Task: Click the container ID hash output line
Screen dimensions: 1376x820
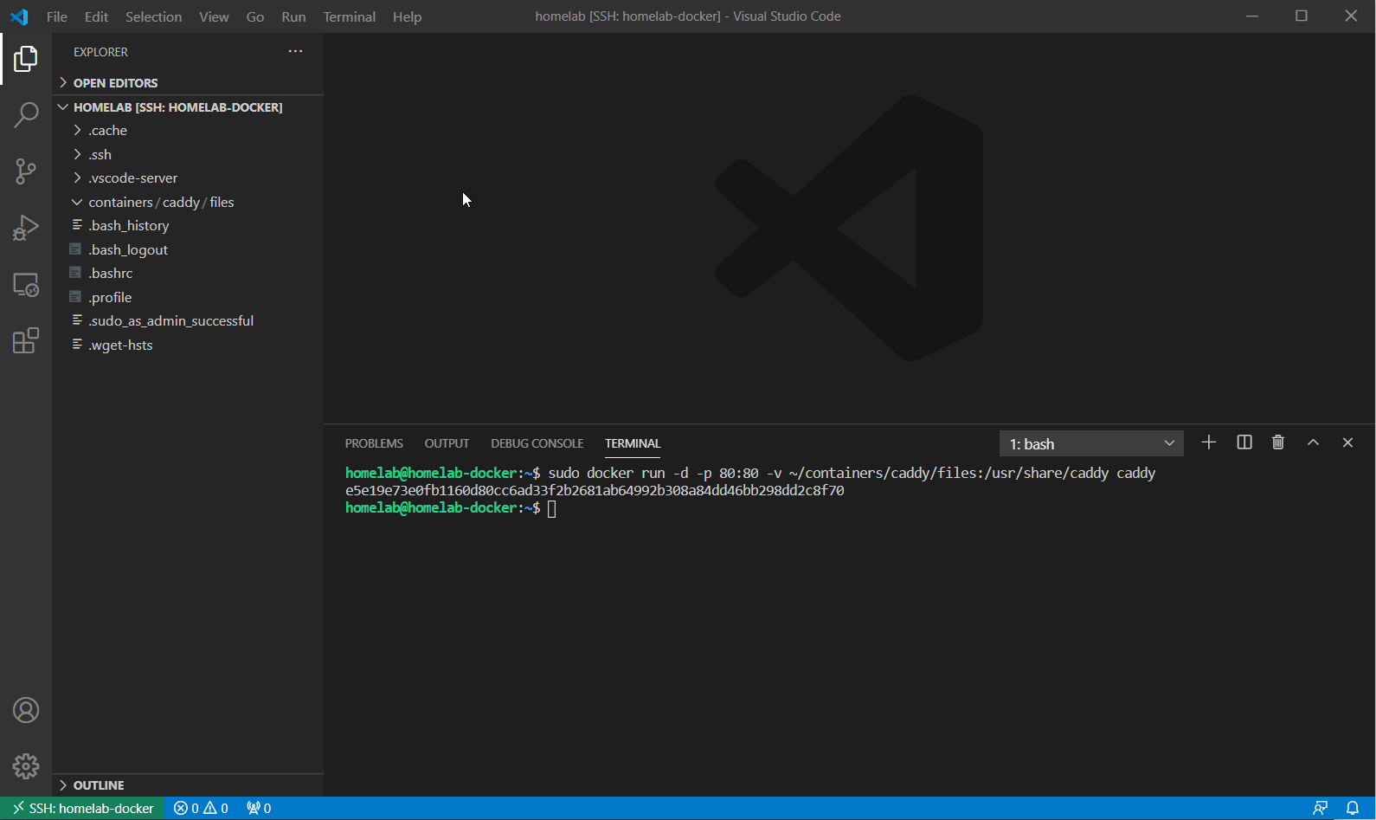Action: (x=595, y=491)
